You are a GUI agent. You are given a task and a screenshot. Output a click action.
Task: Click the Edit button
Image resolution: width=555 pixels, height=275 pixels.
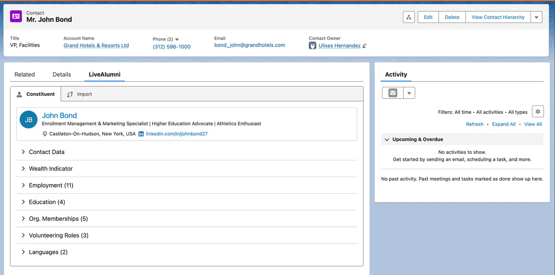pyautogui.click(x=428, y=17)
